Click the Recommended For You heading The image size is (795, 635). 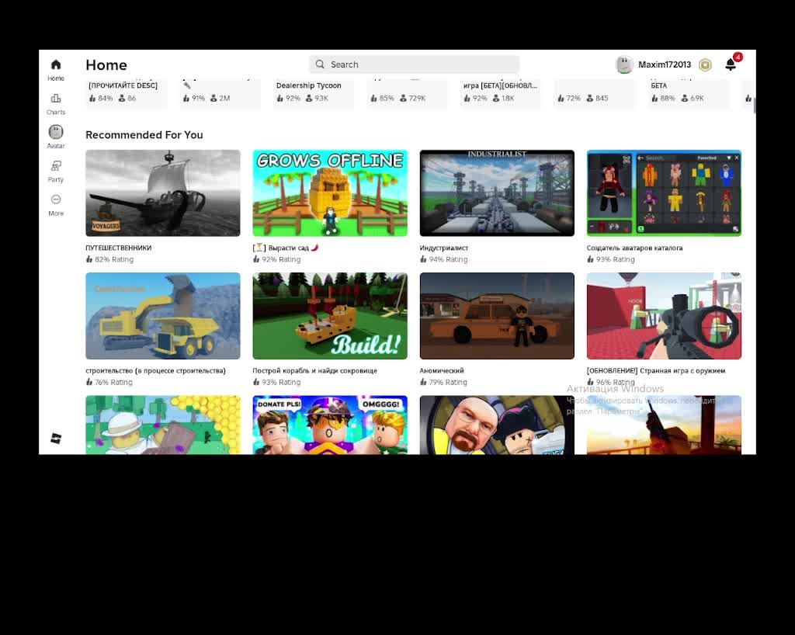coord(144,135)
